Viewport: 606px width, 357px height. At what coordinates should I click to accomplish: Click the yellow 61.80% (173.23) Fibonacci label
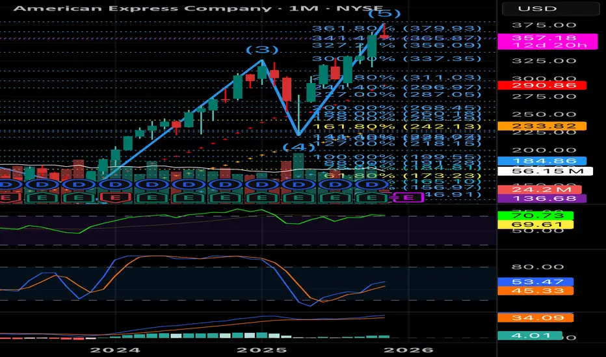(x=402, y=176)
